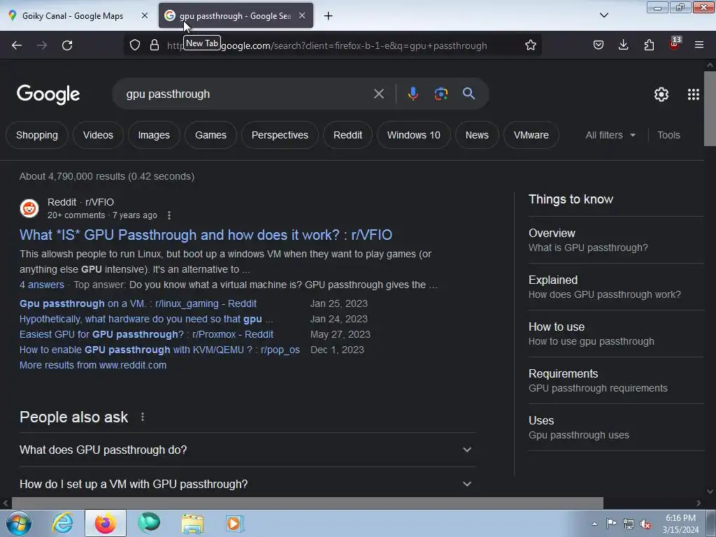Select the Reddit filter chip
Screen dimensions: 716x537
[348, 135]
